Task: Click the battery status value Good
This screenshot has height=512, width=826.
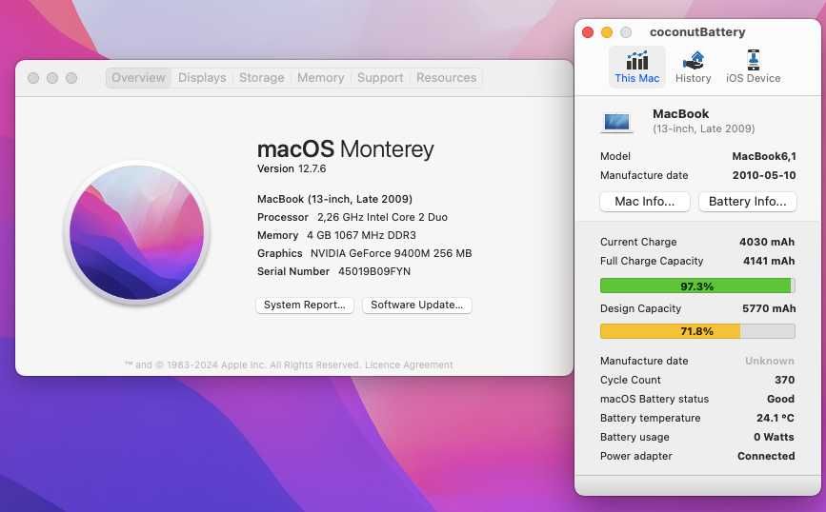Action: 780,399
